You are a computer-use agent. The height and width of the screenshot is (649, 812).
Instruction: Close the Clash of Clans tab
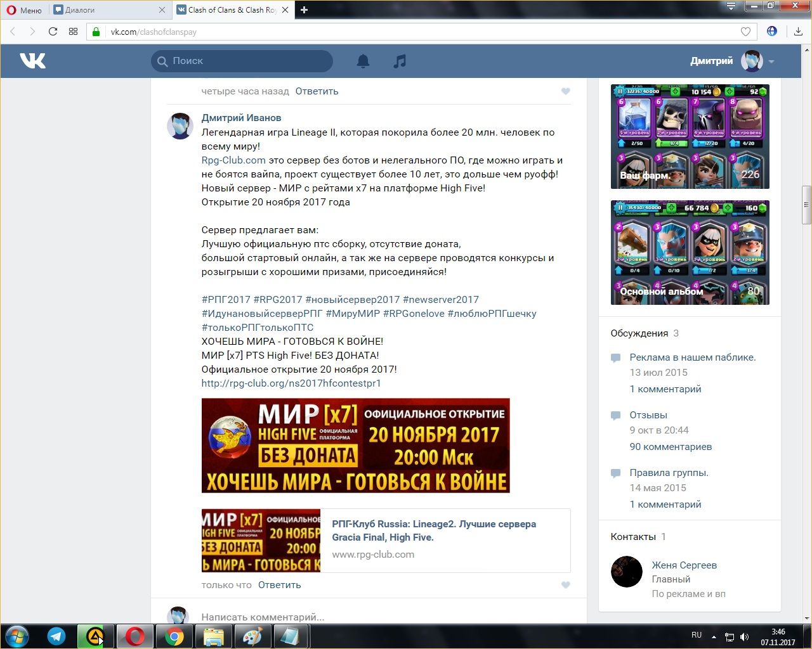(285, 10)
